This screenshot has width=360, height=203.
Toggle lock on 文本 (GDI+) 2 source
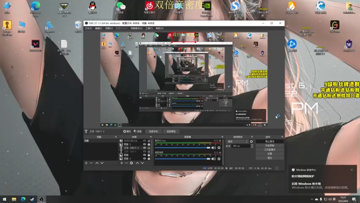pyautogui.click(x=149, y=148)
